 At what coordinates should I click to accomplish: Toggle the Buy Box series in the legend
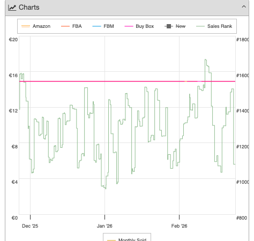tap(139, 26)
